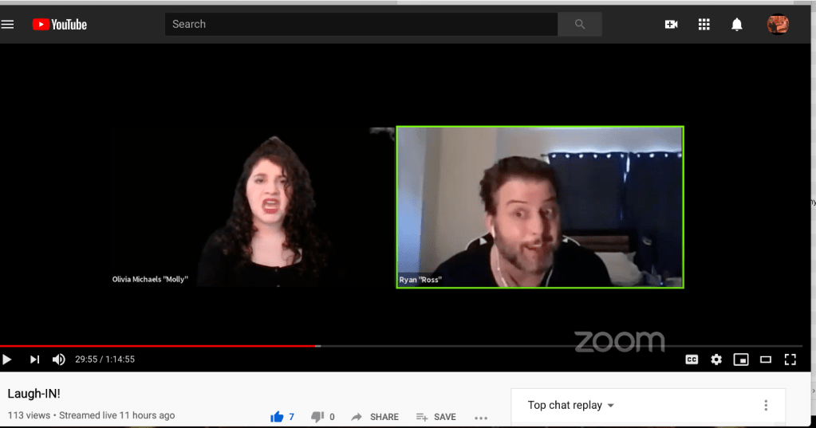Switch to theater mode view
The image size is (816, 428).
point(766,359)
